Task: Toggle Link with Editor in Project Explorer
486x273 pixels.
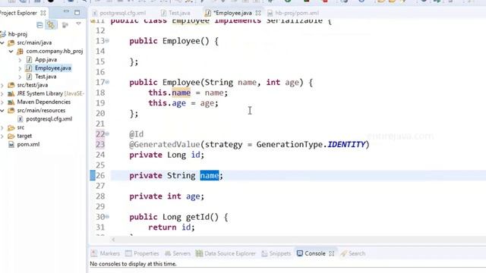Action: pos(51,25)
